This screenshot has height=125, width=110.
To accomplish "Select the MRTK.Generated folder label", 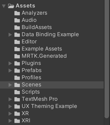I will pos(44,56).
